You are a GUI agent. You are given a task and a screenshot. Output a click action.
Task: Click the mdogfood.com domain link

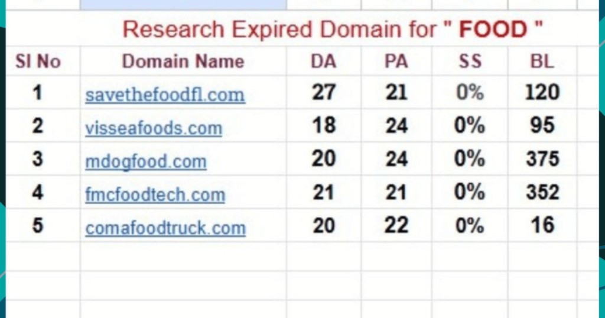point(146,161)
